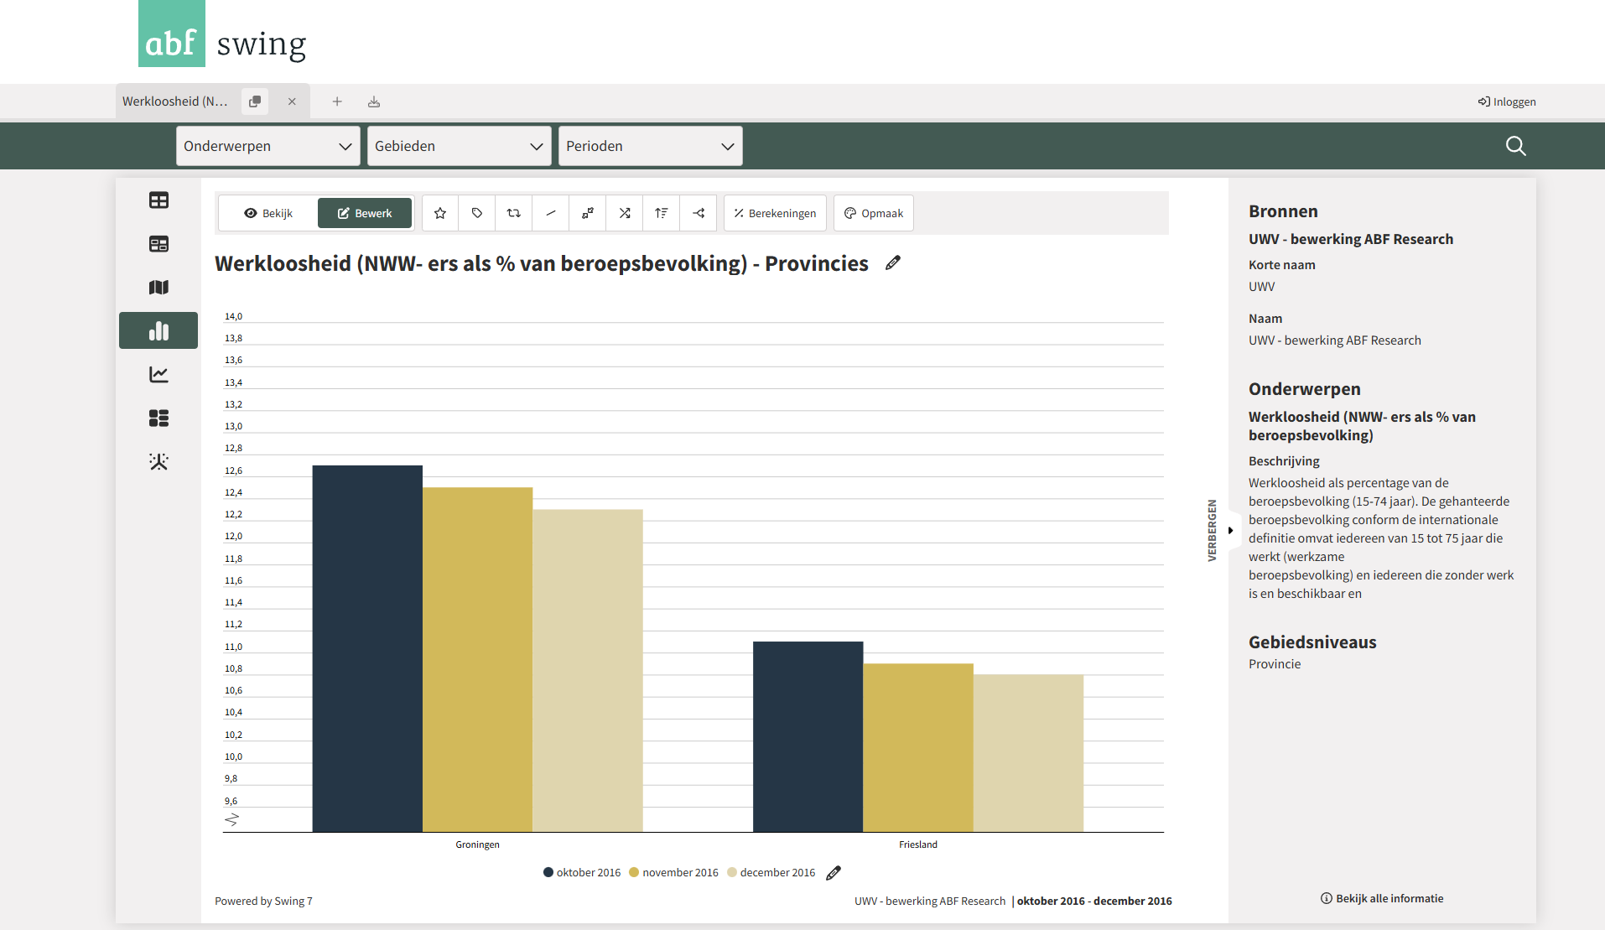Toggle december 2016 legend series
The width and height of the screenshot is (1605, 930).
(x=771, y=873)
